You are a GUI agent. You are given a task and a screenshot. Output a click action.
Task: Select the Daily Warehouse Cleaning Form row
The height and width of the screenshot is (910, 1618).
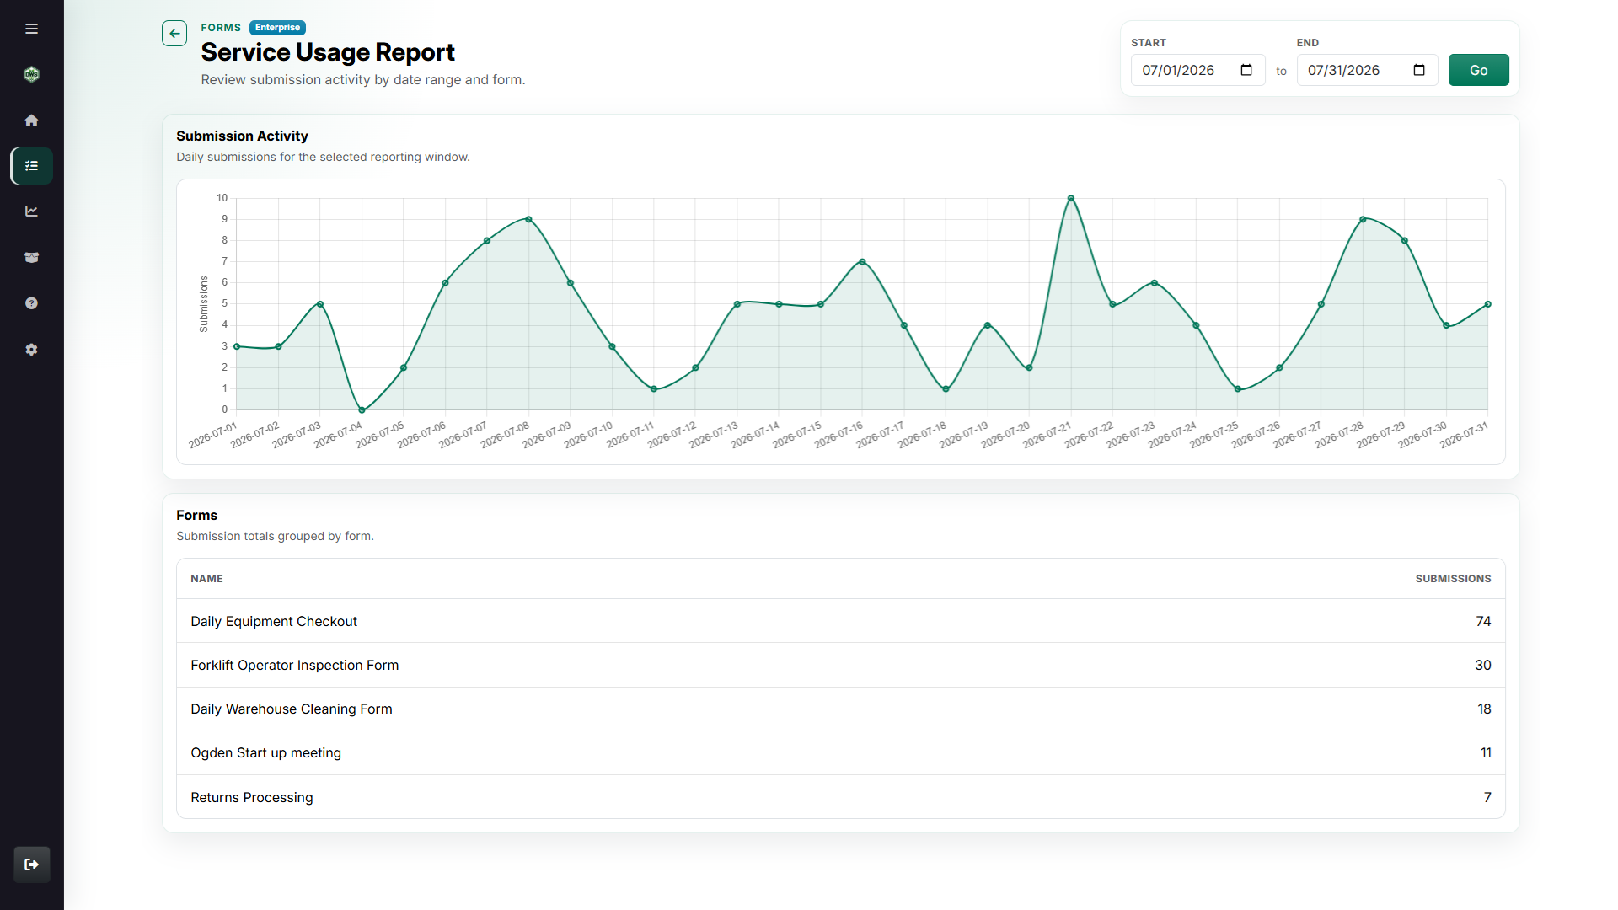pos(840,709)
